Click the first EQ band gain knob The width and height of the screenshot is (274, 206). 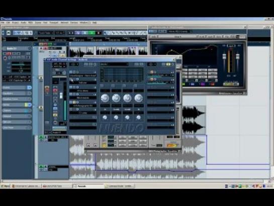point(105,98)
